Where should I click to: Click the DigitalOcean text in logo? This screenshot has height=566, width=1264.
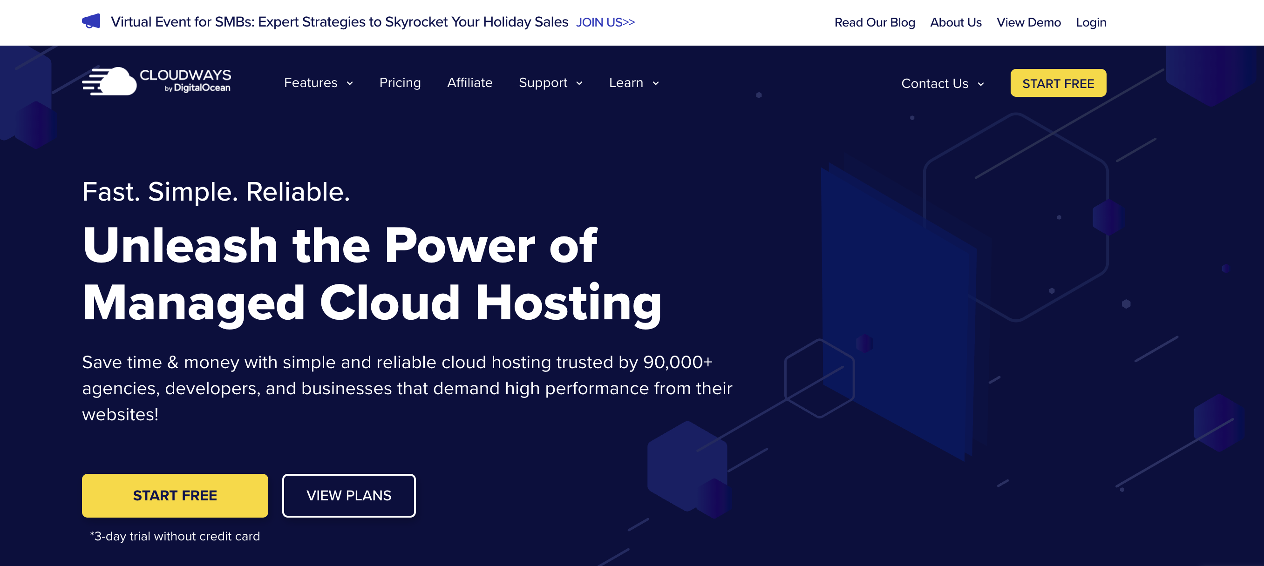[x=201, y=88]
